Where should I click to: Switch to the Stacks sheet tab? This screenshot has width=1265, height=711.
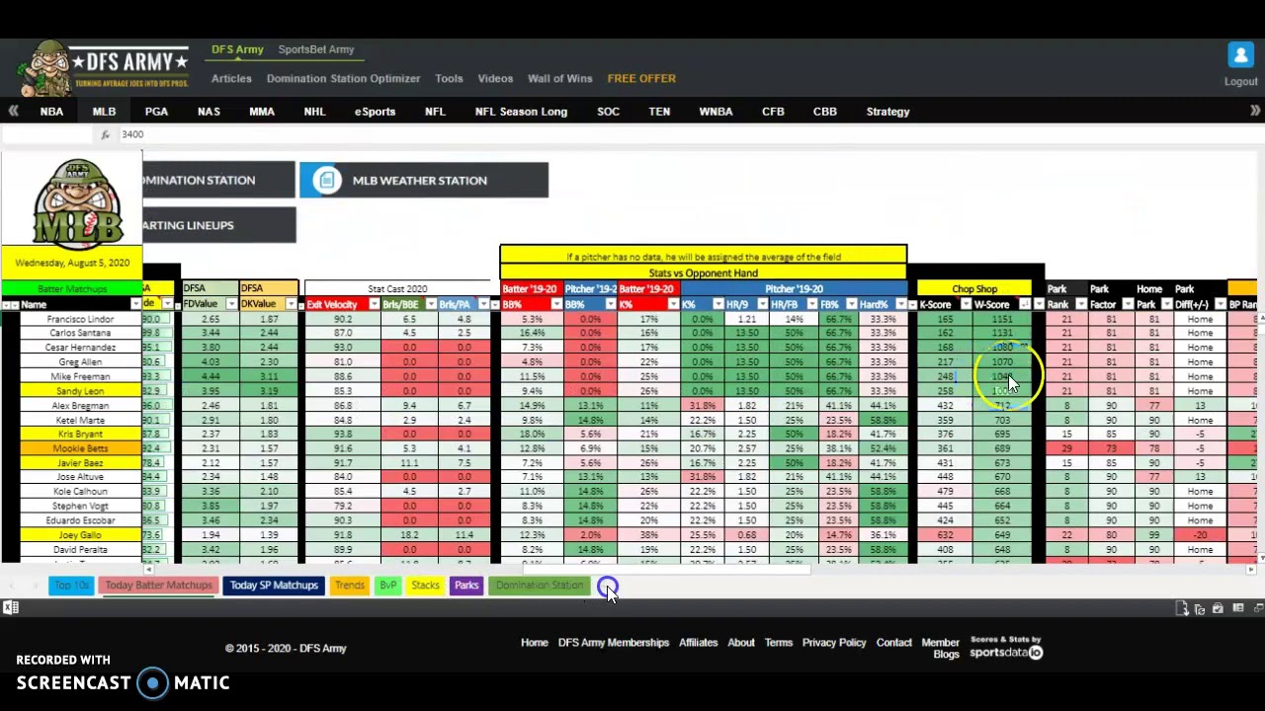(425, 586)
